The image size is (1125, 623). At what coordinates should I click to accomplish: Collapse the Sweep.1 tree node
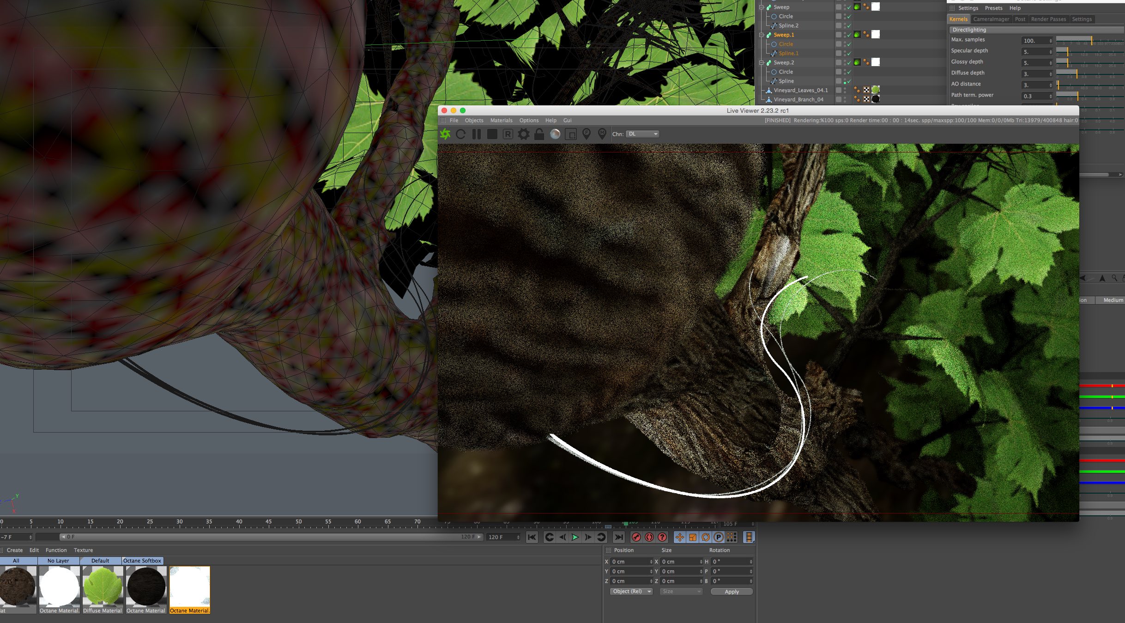[x=761, y=35]
